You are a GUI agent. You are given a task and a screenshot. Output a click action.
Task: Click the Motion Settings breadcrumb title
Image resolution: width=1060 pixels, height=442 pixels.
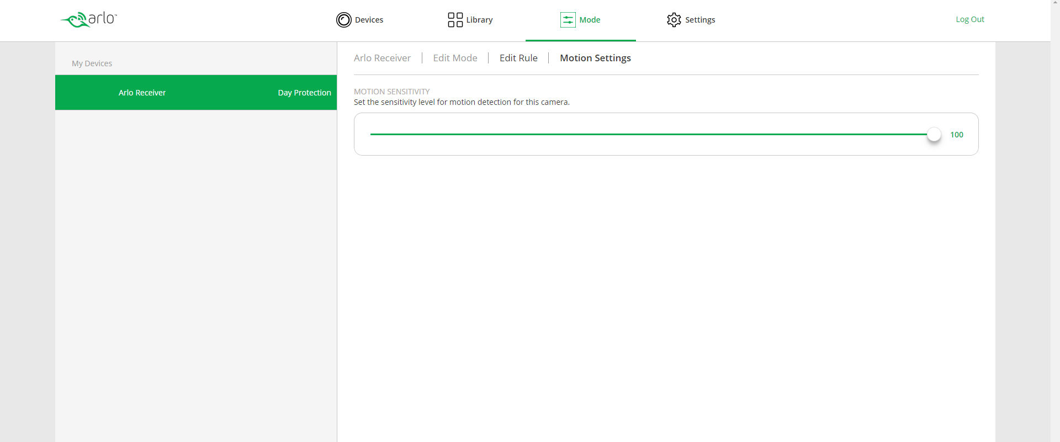click(x=595, y=58)
